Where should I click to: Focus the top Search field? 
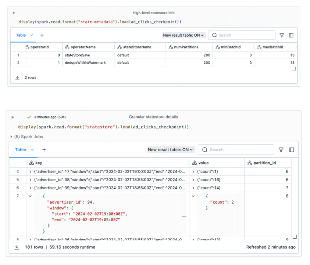[x=242, y=35]
